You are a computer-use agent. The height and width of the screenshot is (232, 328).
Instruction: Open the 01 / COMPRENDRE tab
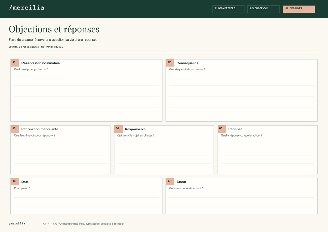point(228,9)
